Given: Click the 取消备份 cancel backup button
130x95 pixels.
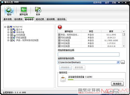Looking at the screenshot, I should [117, 84].
